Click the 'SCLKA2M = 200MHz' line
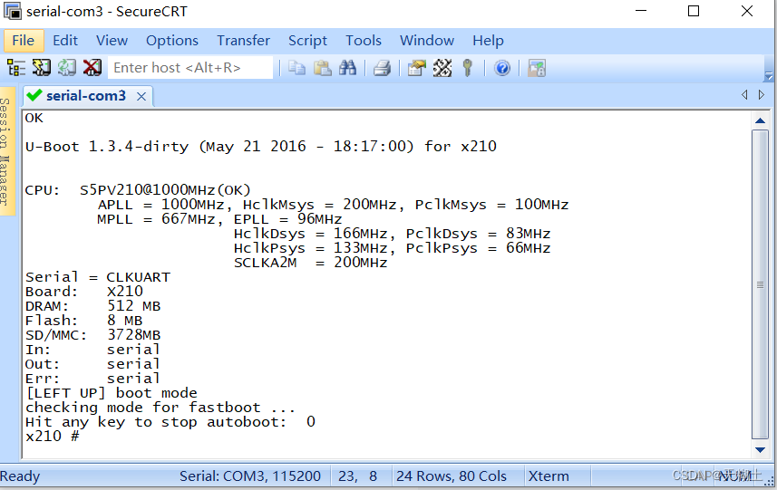This screenshot has width=777, height=490. 310,263
